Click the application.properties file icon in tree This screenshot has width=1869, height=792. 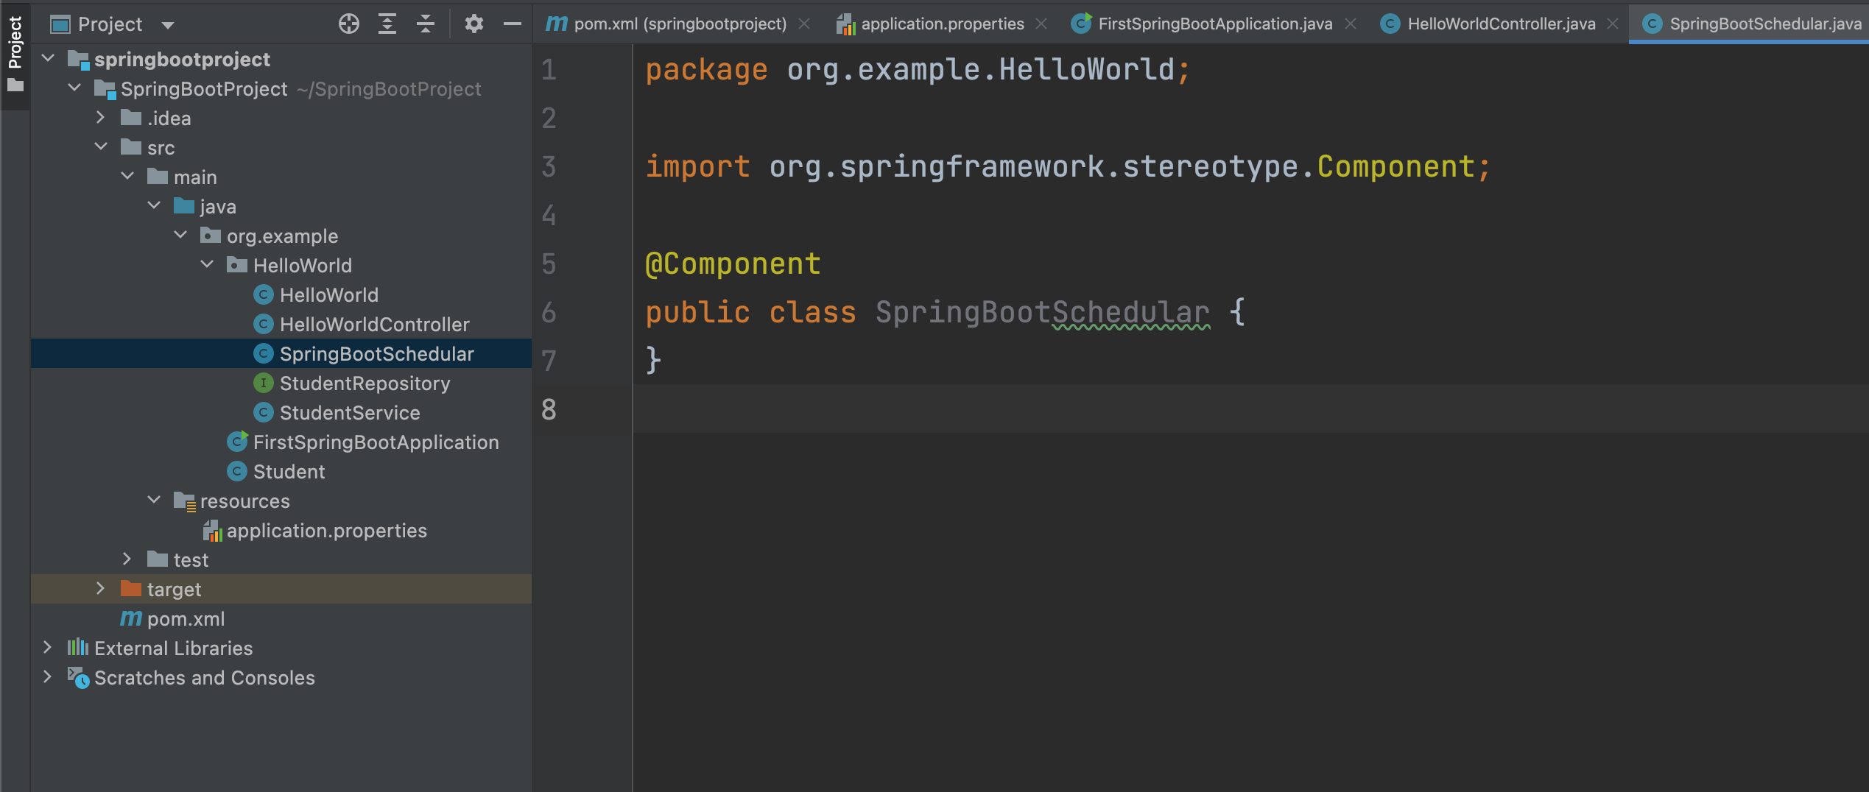point(212,531)
